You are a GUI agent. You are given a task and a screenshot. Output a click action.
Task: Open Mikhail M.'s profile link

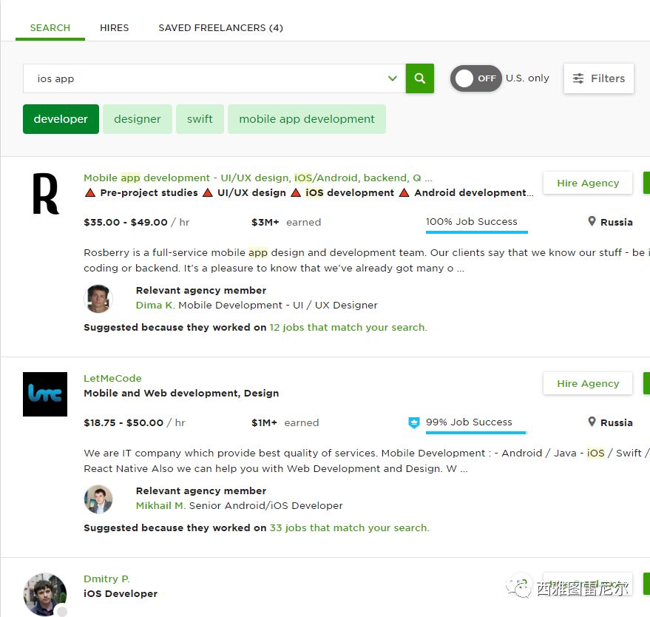point(161,506)
